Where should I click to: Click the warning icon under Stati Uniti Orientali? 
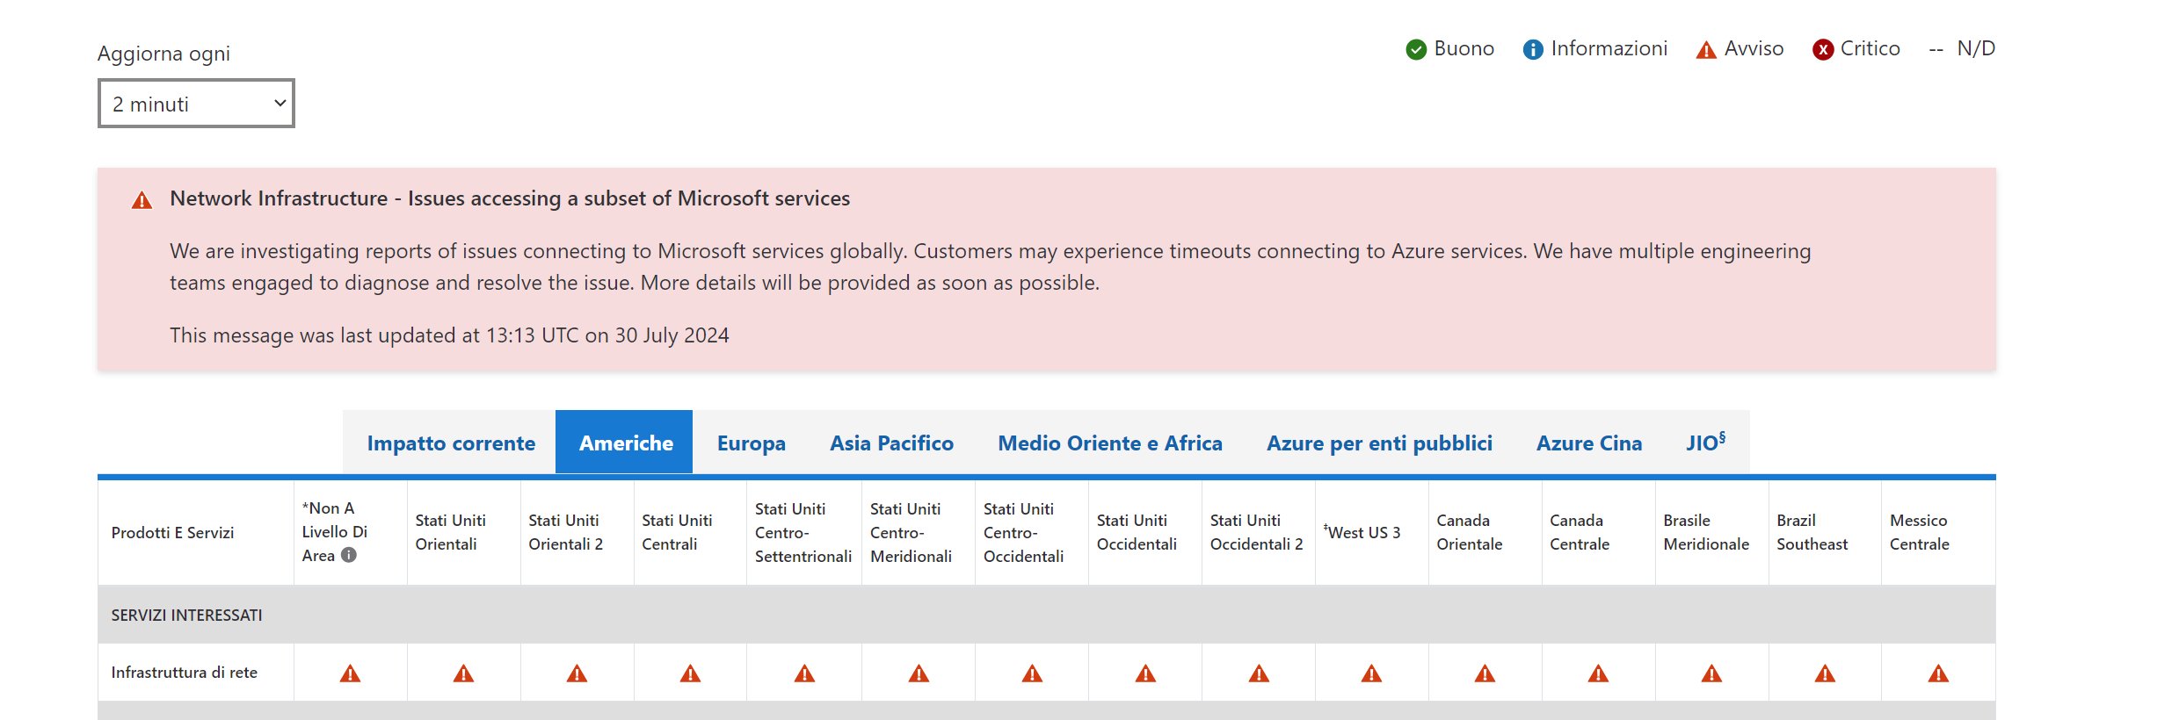pos(463,673)
